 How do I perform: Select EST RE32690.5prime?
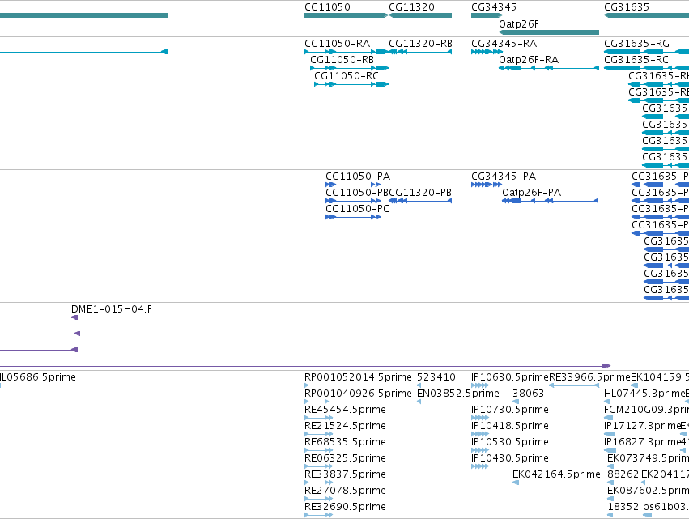(318, 515)
